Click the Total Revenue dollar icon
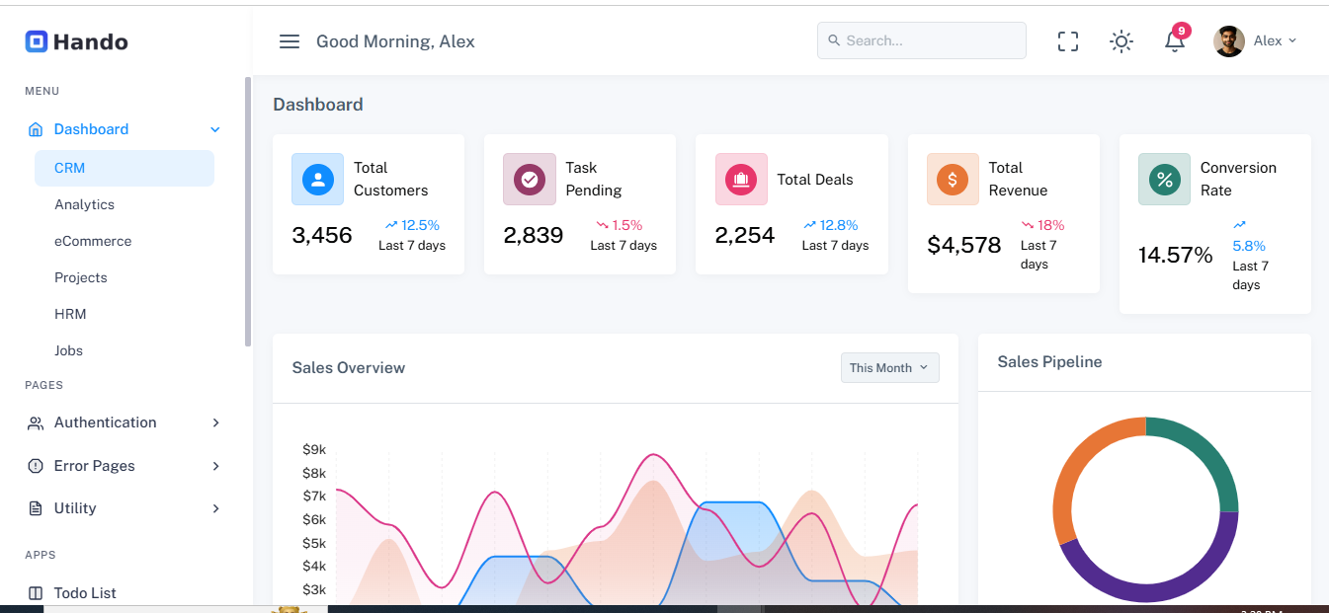1329x613 pixels. click(953, 179)
